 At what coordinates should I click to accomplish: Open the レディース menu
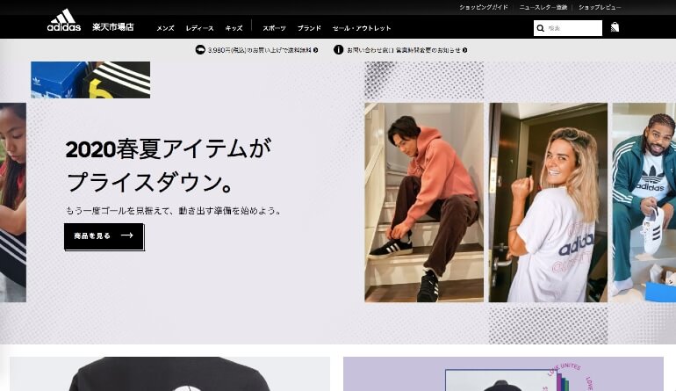click(199, 28)
